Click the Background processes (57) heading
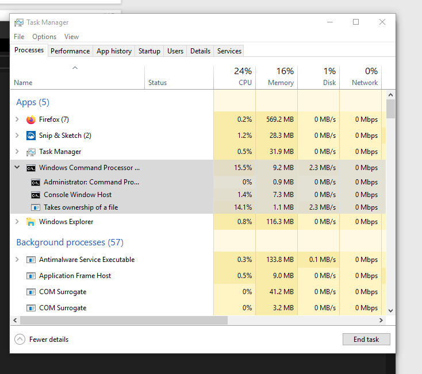The height and width of the screenshot is (374, 422). point(70,242)
